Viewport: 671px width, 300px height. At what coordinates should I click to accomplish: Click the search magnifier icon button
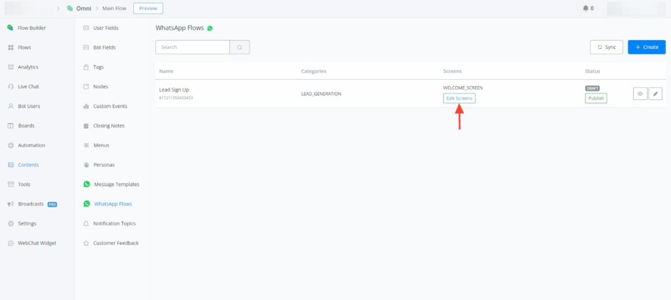240,47
